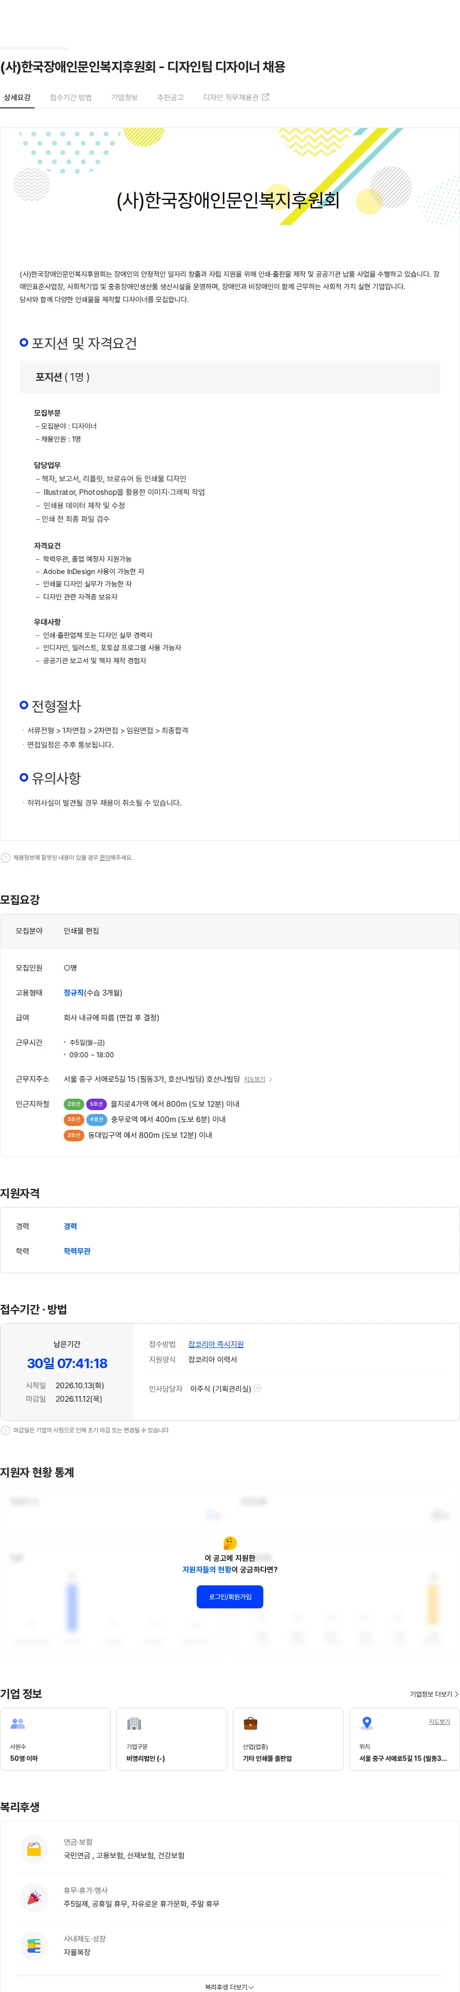The width and height of the screenshot is (460, 1992).
Task: Click the 잡코리아 이력서 application form text
Action: coord(213,1359)
